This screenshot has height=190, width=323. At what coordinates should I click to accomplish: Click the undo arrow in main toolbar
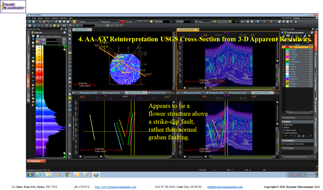140,21
